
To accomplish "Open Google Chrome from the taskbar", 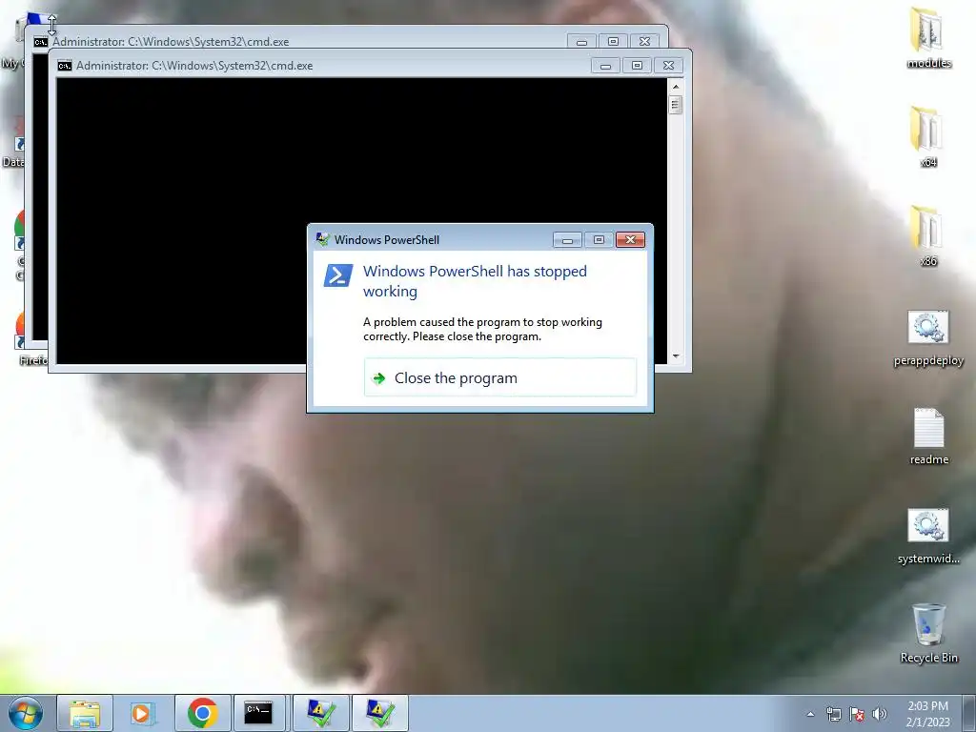I will (202, 713).
